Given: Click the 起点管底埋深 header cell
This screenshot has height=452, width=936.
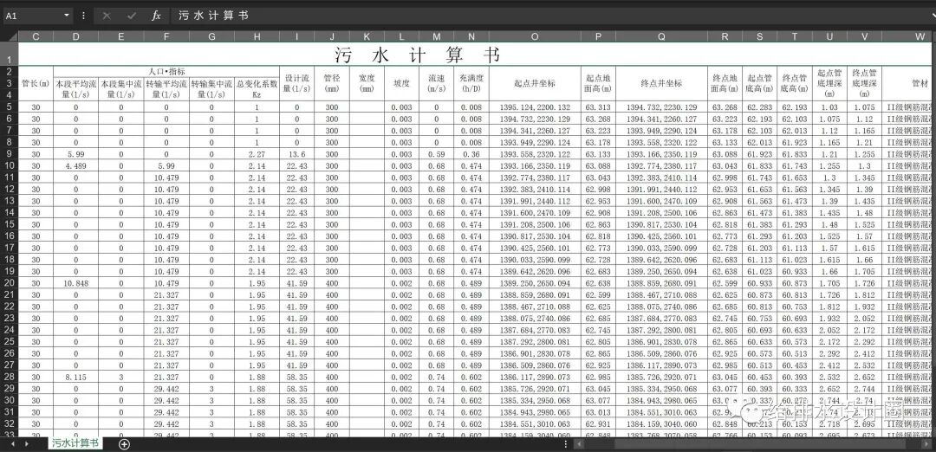Looking at the screenshot, I should [x=829, y=83].
